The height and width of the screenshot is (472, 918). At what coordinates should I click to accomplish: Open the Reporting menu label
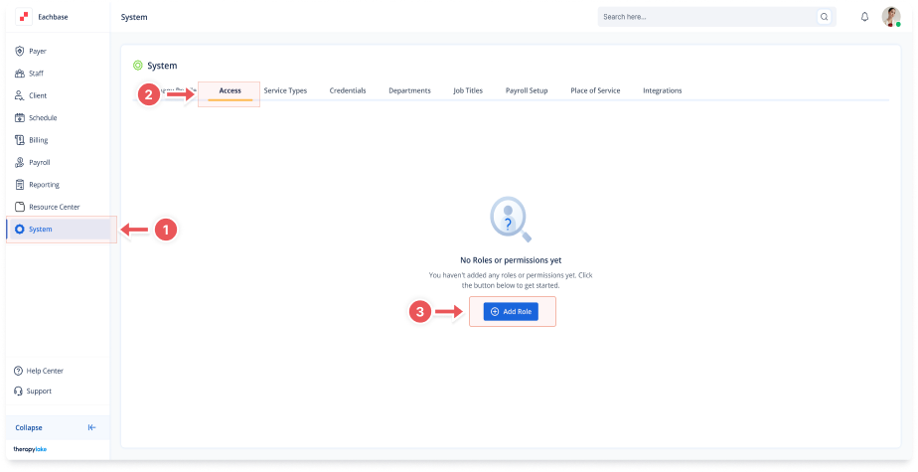[x=45, y=185]
